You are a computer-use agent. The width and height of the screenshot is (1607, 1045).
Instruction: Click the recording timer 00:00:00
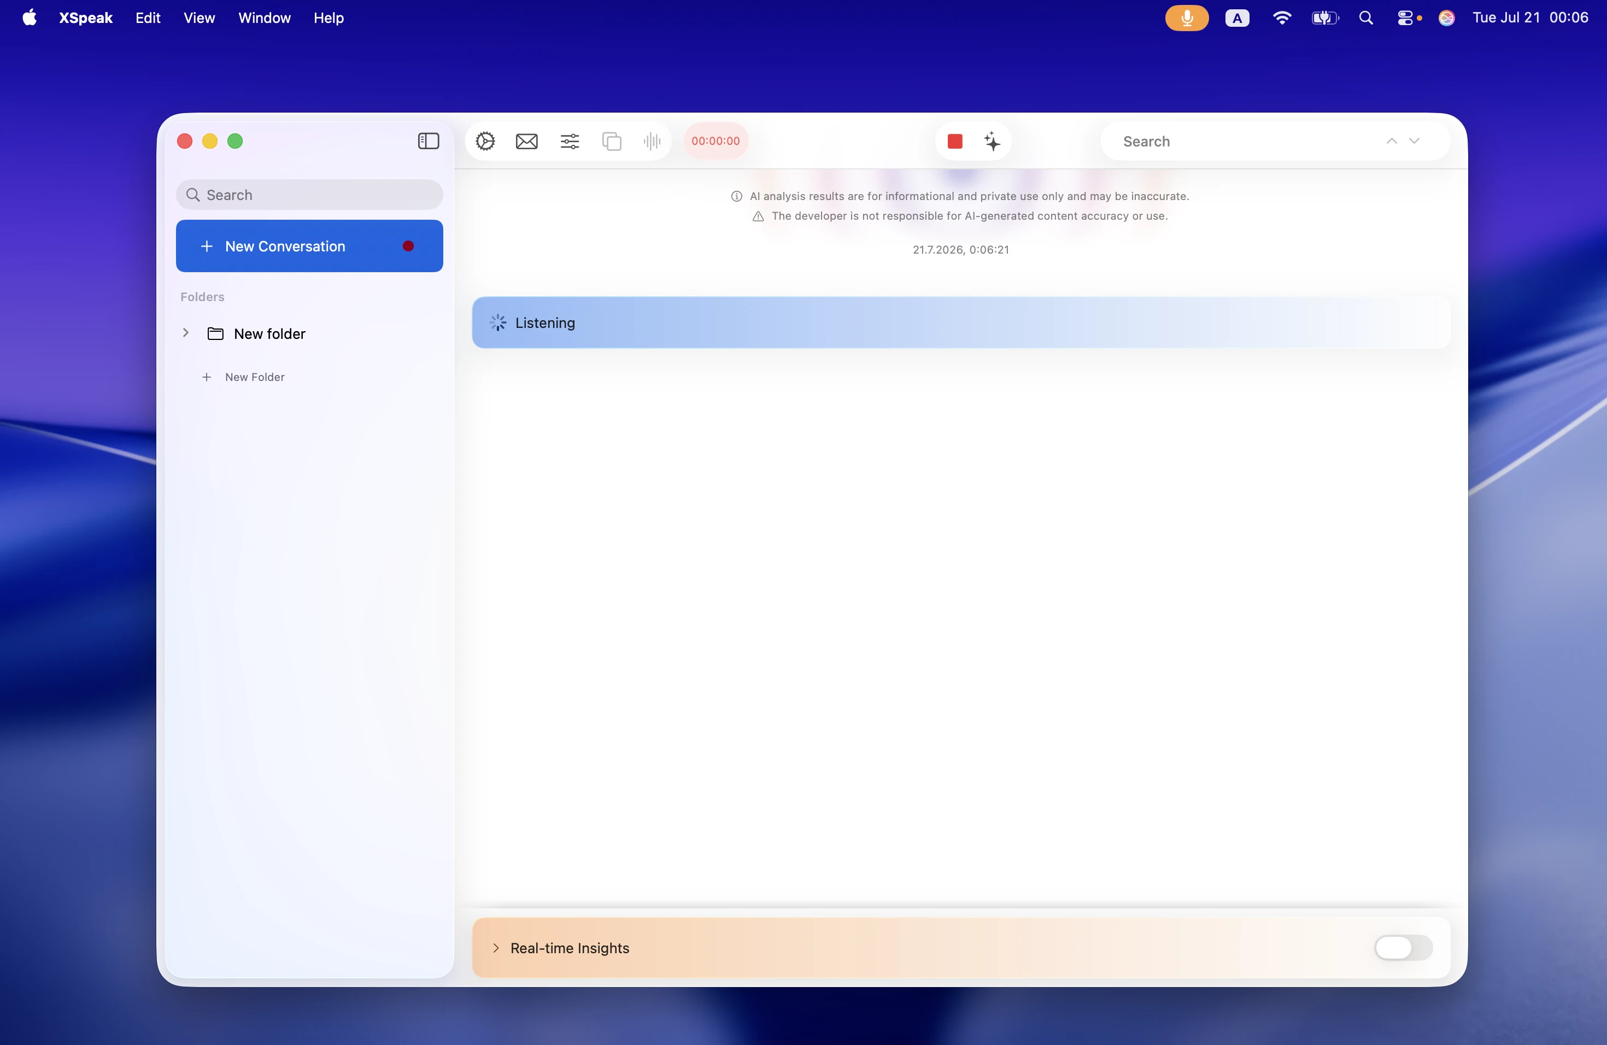715,141
